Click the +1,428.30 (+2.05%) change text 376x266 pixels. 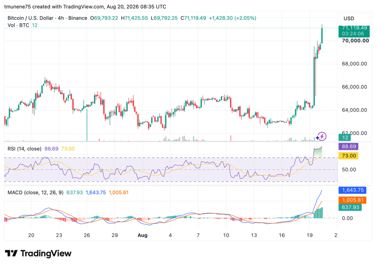pyautogui.click(x=232, y=18)
